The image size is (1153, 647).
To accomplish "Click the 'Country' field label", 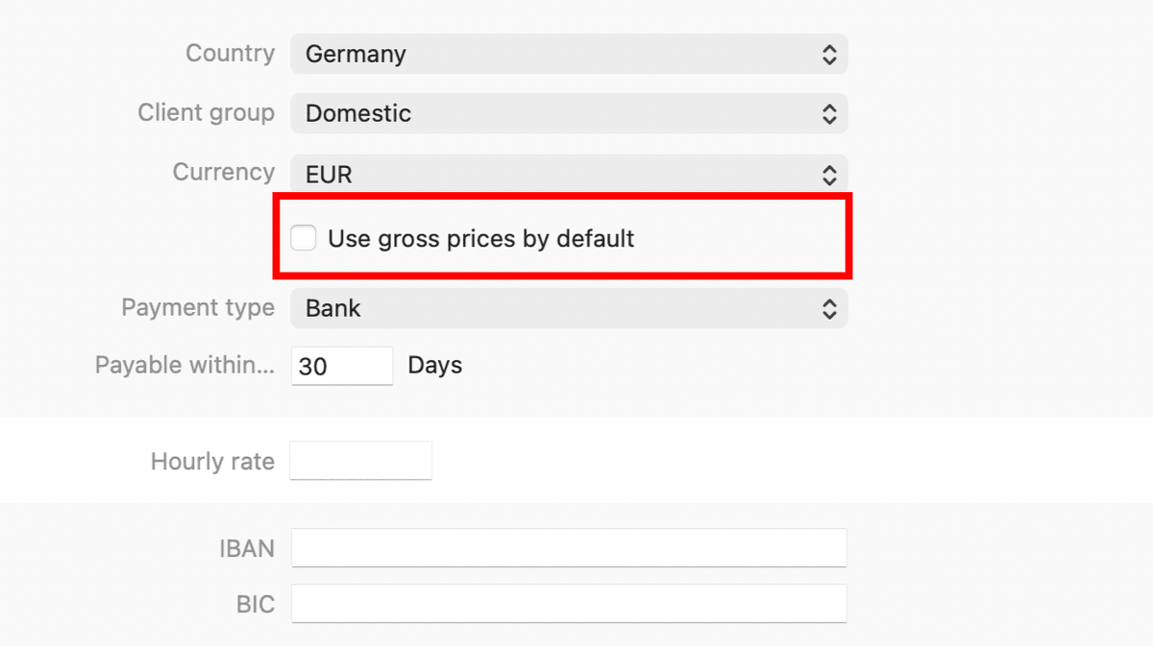I will coord(230,54).
